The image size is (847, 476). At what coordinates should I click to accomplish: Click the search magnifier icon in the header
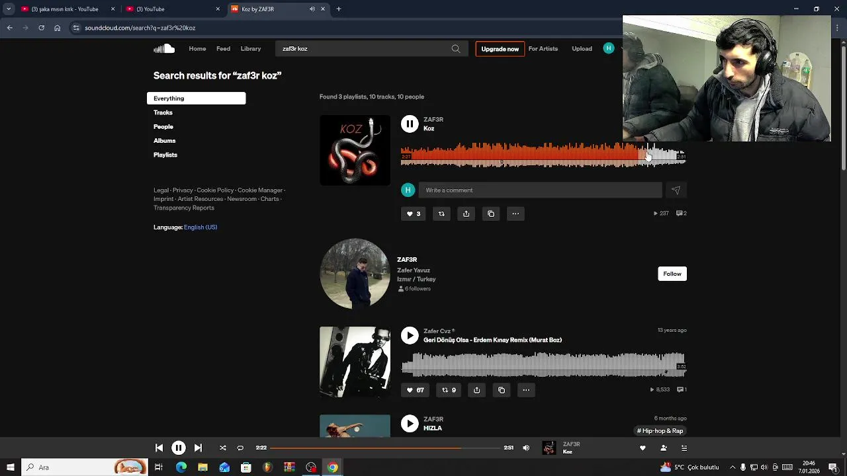(x=456, y=49)
